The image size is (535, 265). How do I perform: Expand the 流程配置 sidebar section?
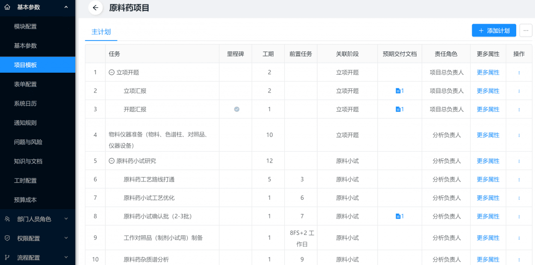[38, 258]
